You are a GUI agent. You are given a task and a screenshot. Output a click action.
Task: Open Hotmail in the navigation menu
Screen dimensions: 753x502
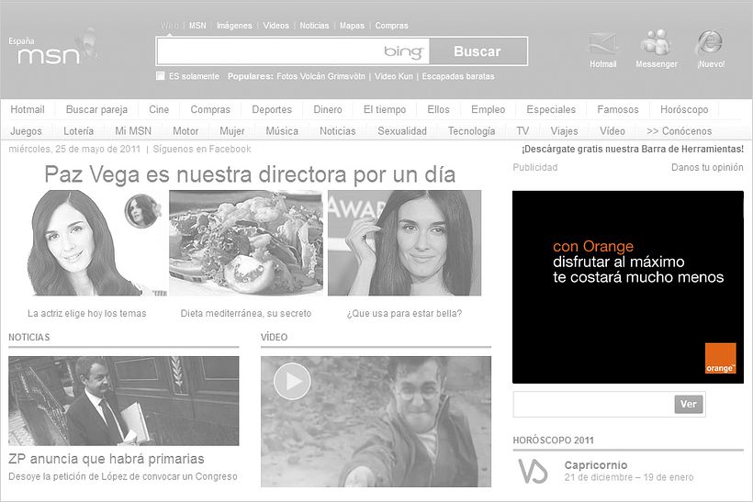click(28, 109)
